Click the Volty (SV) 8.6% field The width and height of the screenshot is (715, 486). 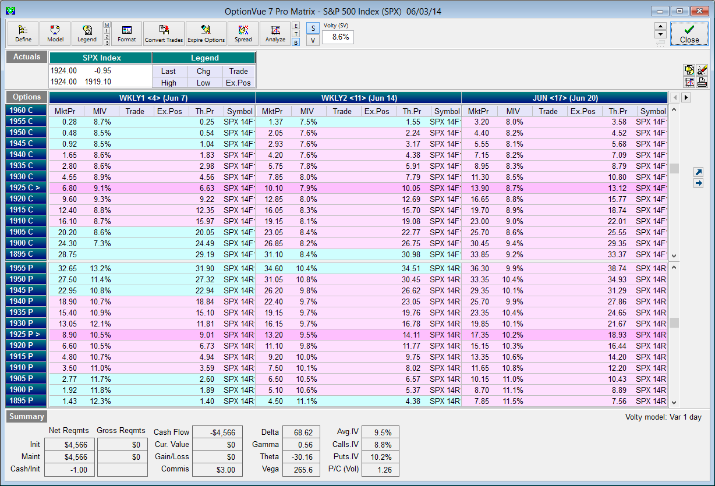338,37
